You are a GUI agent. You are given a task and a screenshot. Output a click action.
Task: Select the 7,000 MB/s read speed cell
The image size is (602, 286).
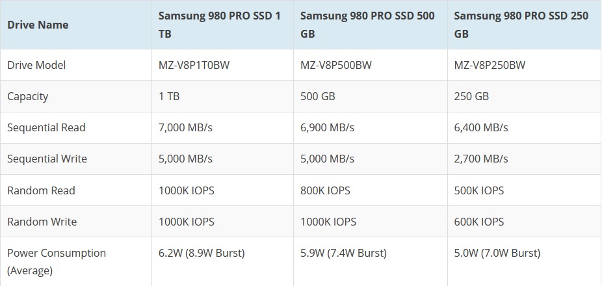coord(185,127)
